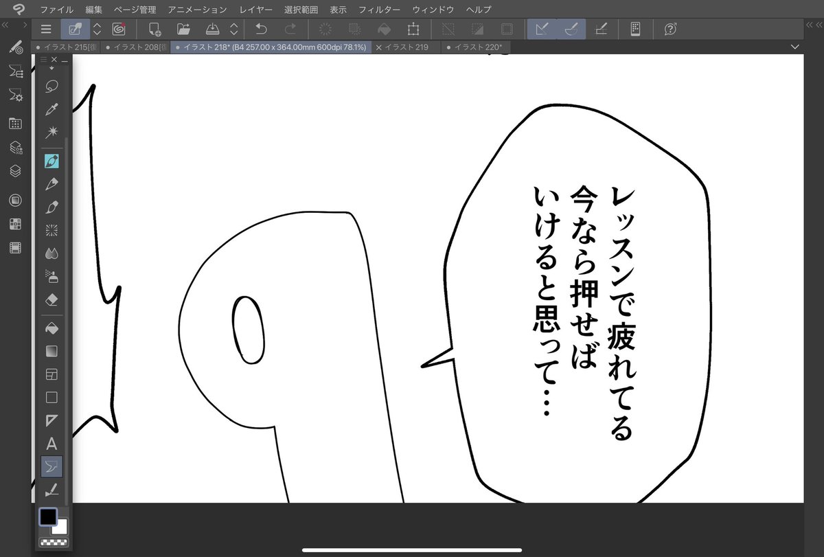Toggle snap to grid icon
Image resolution: width=824 pixels, height=557 pixels.
point(601,29)
